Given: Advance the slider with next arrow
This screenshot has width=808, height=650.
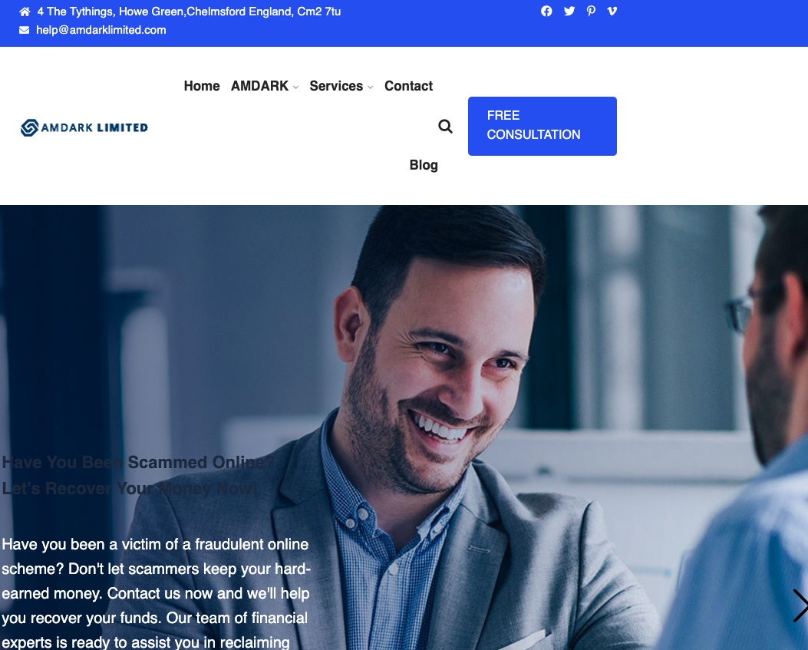Looking at the screenshot, I should pos(800,605).
